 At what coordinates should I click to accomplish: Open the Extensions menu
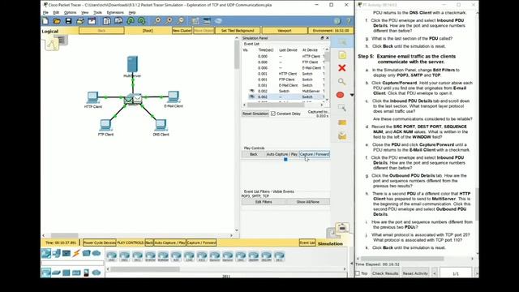click(115, 13)
